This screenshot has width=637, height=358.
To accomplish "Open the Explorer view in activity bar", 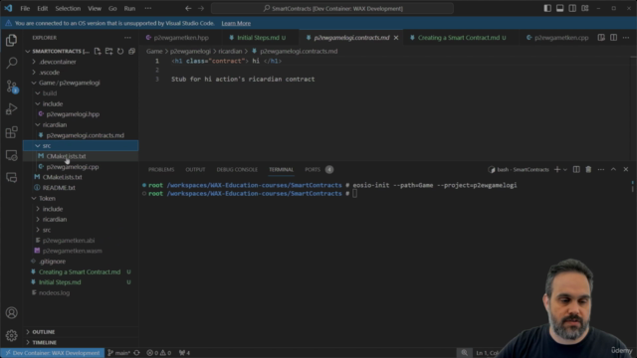I will (11, 40).
